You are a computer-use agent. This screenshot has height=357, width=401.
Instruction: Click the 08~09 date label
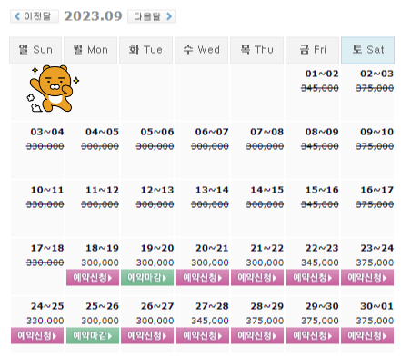pyautogui.click(x=322, y=132)
